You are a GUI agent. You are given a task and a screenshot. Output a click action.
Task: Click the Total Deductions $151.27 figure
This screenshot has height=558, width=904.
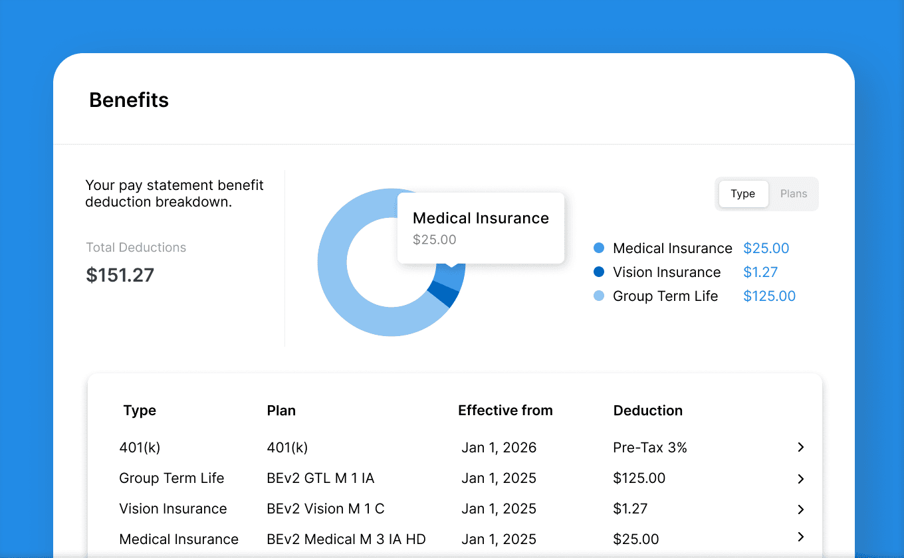(x=120, y=274)
